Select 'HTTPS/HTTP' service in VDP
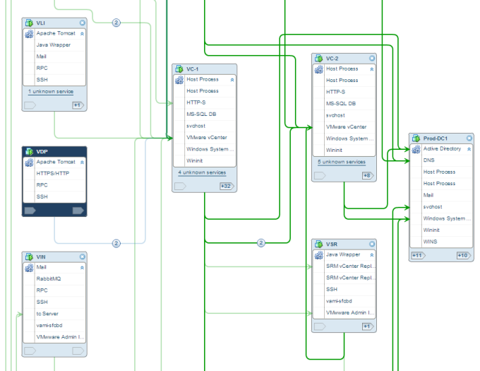 (54, 174)
